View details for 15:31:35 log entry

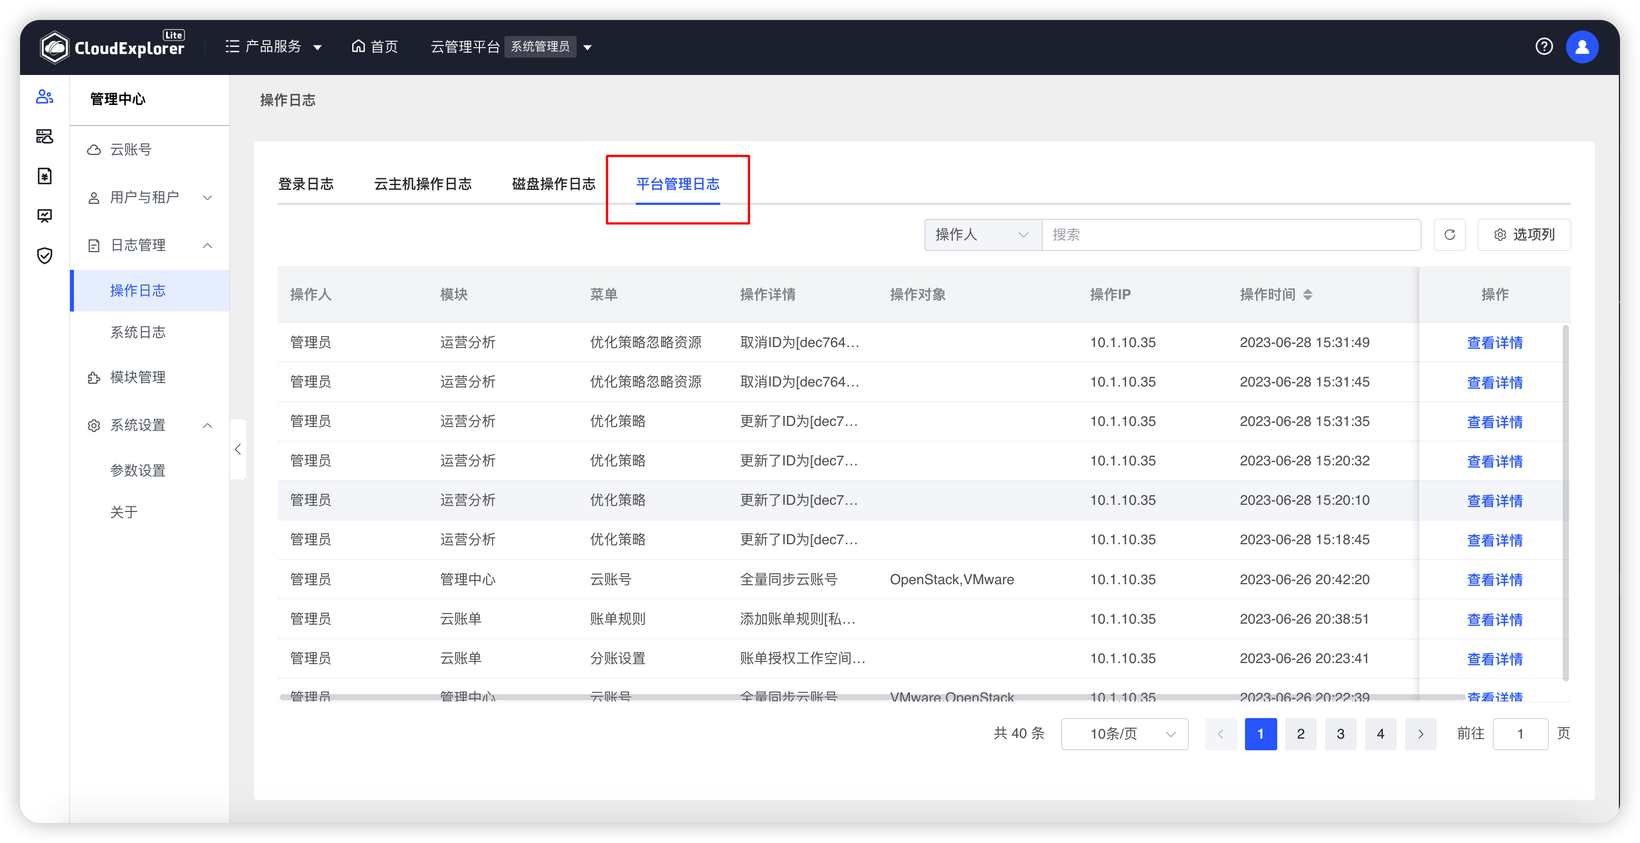pyautogui.click(x=1494, y=422)
